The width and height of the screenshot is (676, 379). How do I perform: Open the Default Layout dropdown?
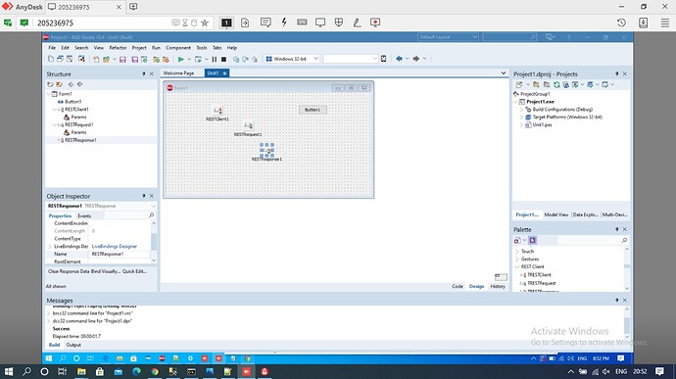click(448, 37)
